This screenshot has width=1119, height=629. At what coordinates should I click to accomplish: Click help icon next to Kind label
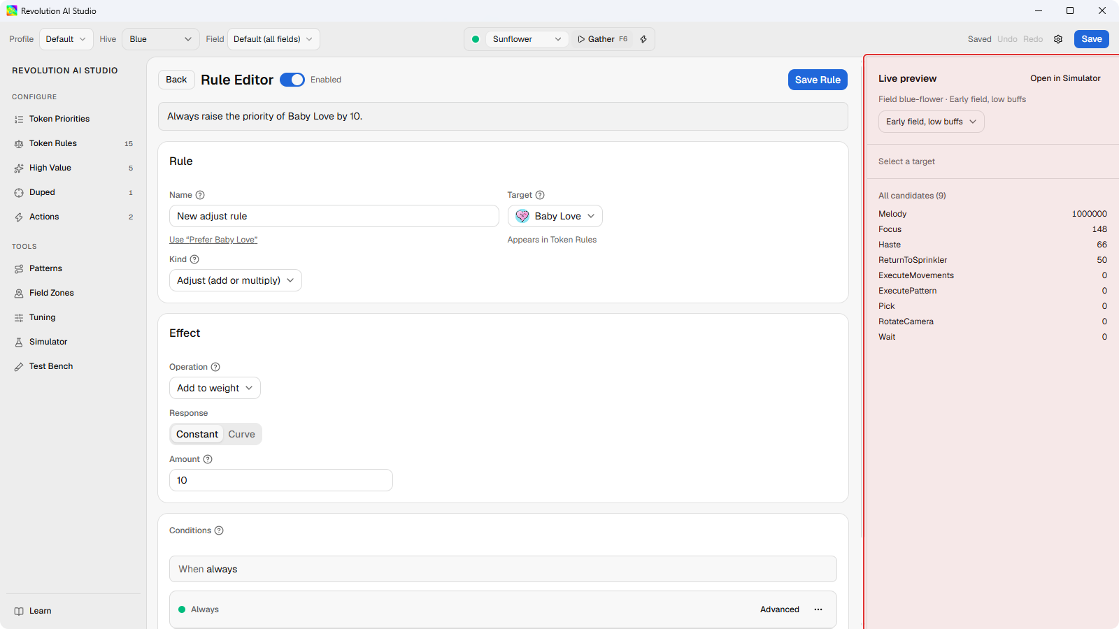(x=194, y=259)
